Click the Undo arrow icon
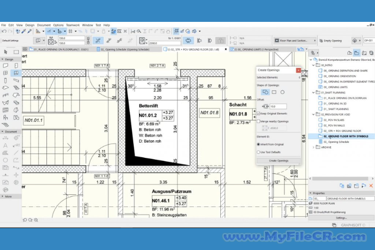This screenshot has height=250, width=375. point(4,31)
